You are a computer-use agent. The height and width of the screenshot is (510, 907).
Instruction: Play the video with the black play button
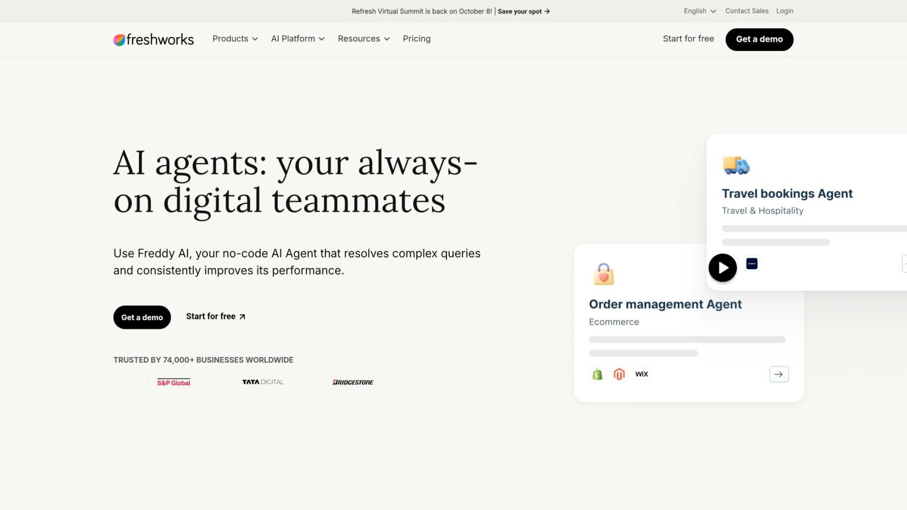tap(723, 267)
